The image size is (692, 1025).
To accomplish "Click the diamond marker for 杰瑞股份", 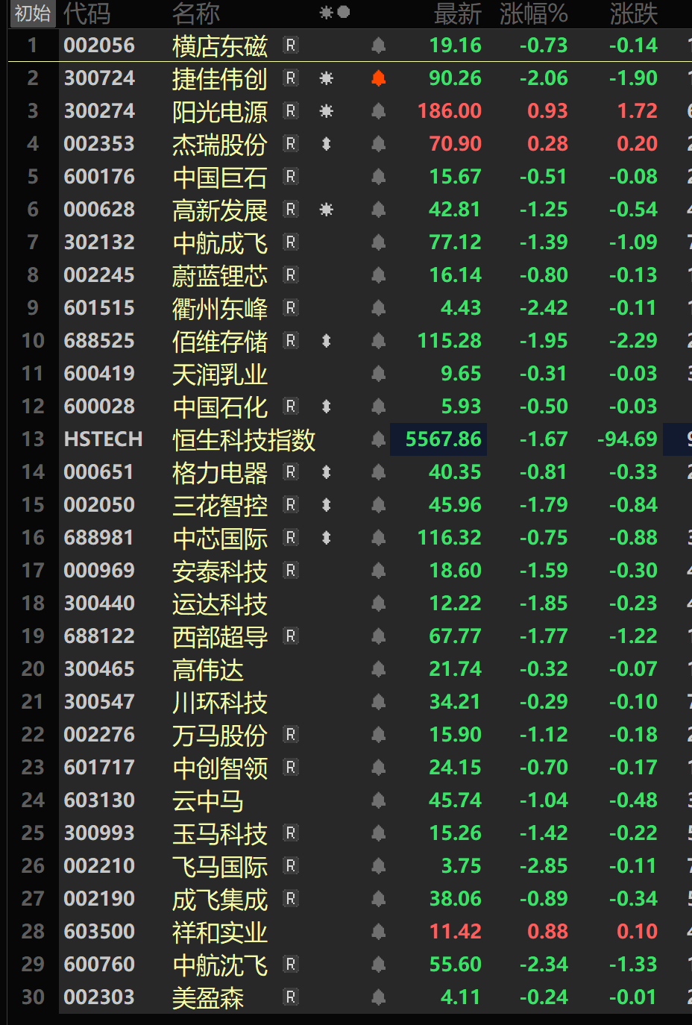I will point(326,144).
